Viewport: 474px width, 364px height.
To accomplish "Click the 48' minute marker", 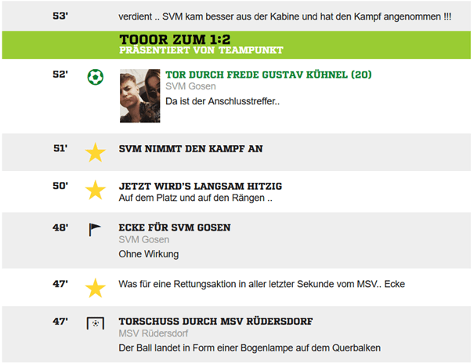I will coord(61,227).
